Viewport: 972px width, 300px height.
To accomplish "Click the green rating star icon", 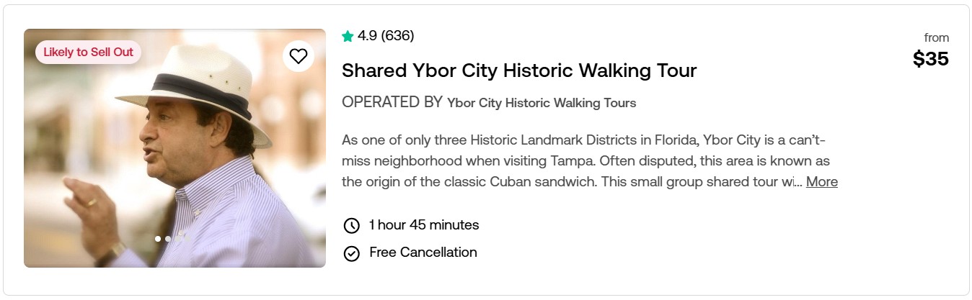I will [348, 36].
